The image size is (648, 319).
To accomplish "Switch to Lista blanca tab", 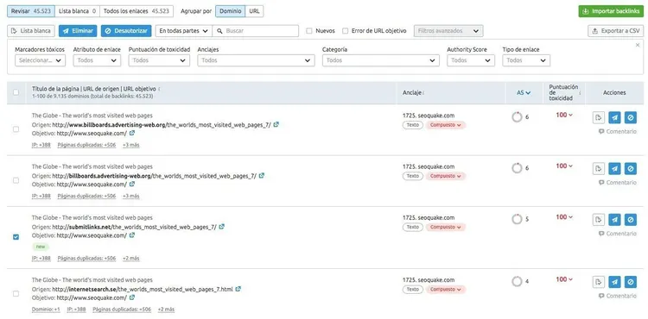I will tap(77, 11).
